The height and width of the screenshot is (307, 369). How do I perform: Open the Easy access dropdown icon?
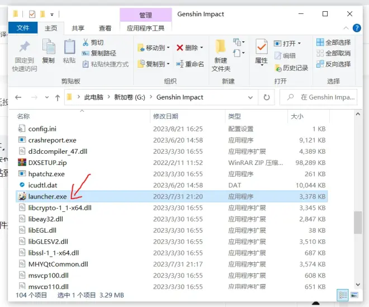239,53
